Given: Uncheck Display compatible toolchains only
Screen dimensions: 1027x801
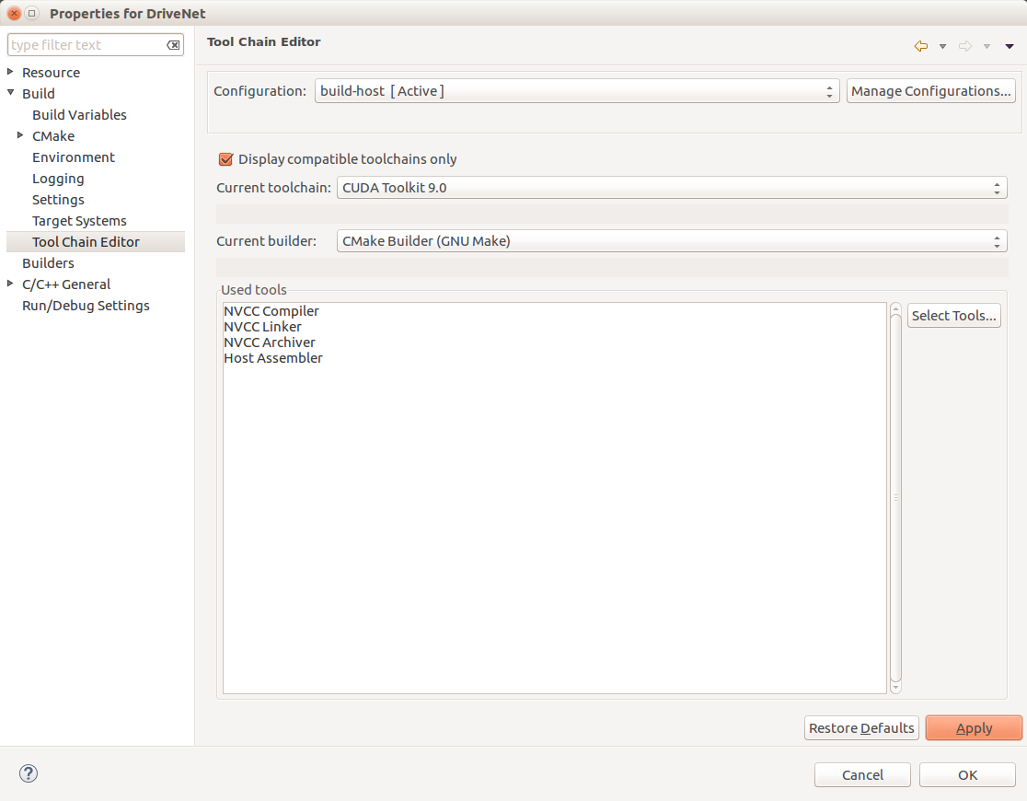Looking at the screenshot, I should tap(225, 159).
